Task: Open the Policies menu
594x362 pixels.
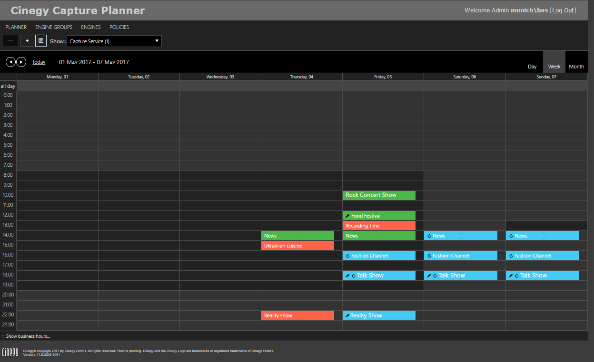Action: (119, 27)
